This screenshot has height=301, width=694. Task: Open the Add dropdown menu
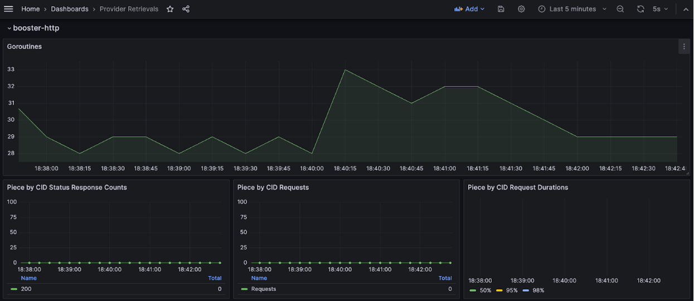pyautogui.click(x=469, y=9)
